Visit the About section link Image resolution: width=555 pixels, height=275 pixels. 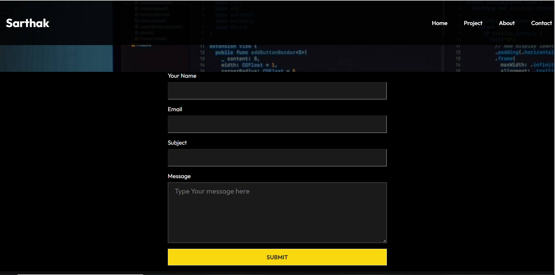(507, 23)
